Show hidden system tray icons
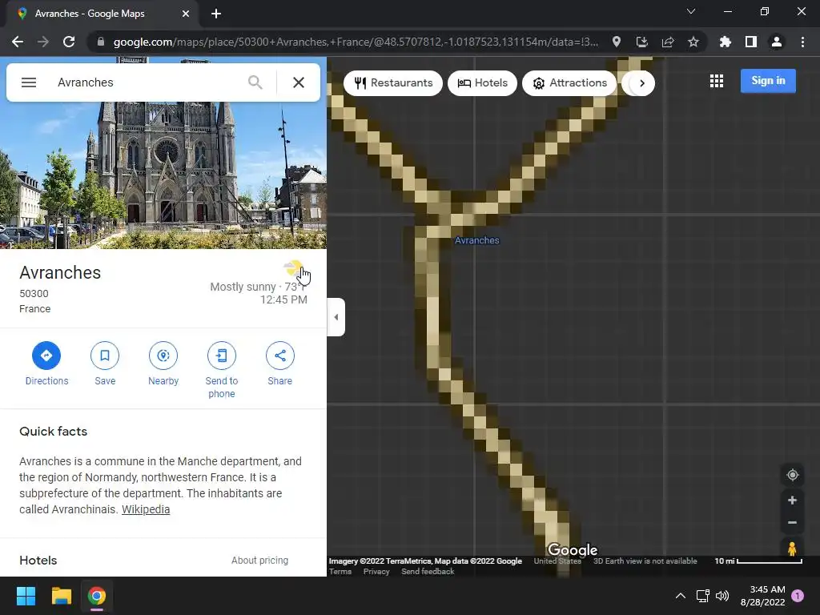 [x=681, y=596]
